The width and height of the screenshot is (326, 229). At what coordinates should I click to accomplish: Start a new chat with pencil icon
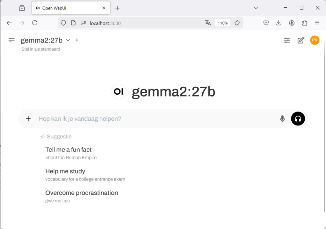pyautogui.click(x=301, y=40)
